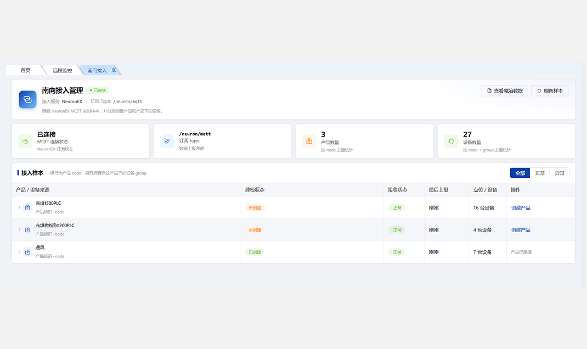Image resolution: width=587 pixels, height=349 pixels.
Task: Click the /neuron/mqtt topic value on card
Action: click(x=195, y=134)
